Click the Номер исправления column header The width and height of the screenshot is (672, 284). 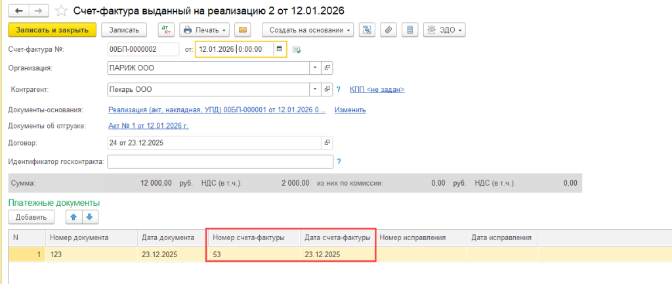point(421,237)
